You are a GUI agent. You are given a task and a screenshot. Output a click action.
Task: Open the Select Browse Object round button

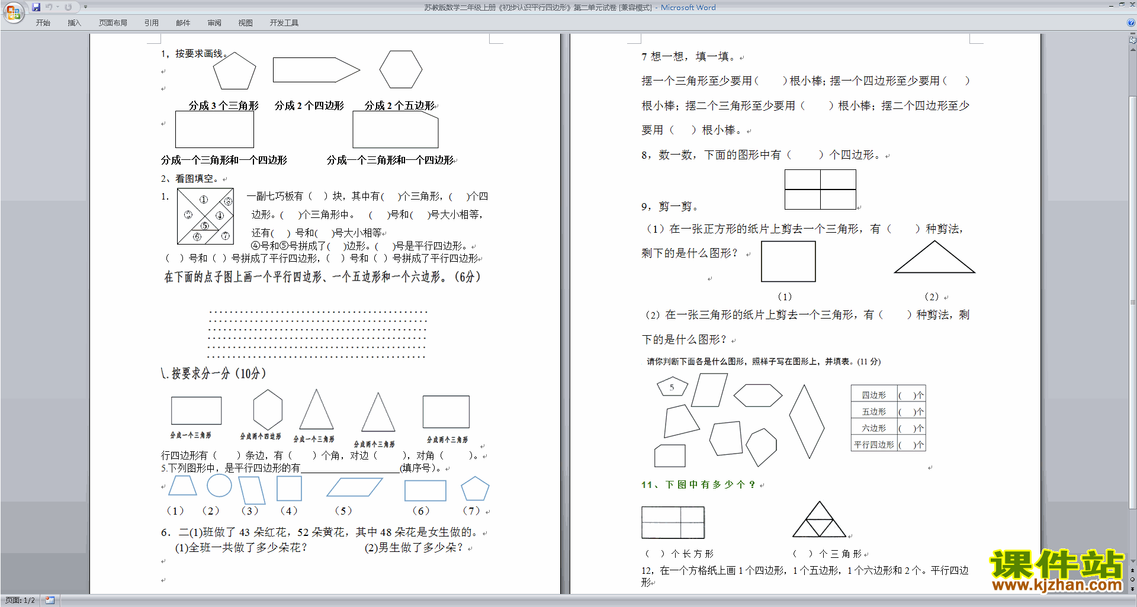pos(1132,579)
